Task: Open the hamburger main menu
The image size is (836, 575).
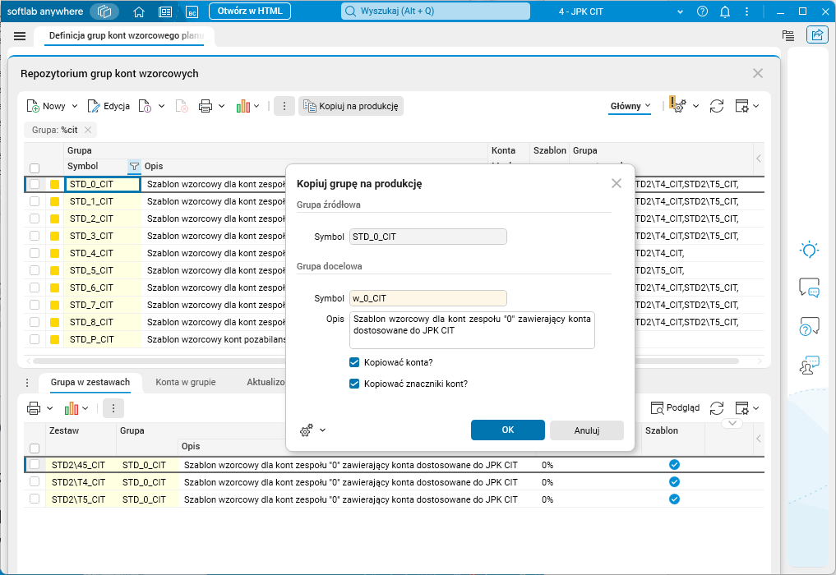Action: pyautogui.click(x=20, y=35)
